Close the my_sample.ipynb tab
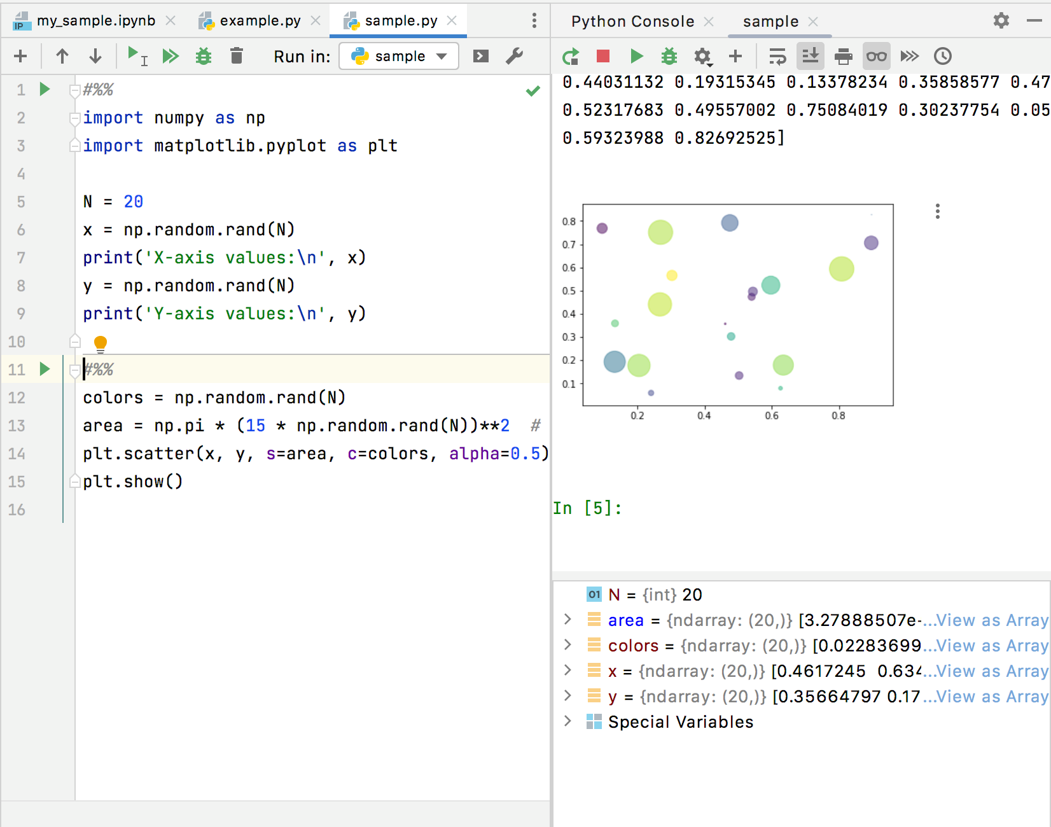 coord(171,20)
